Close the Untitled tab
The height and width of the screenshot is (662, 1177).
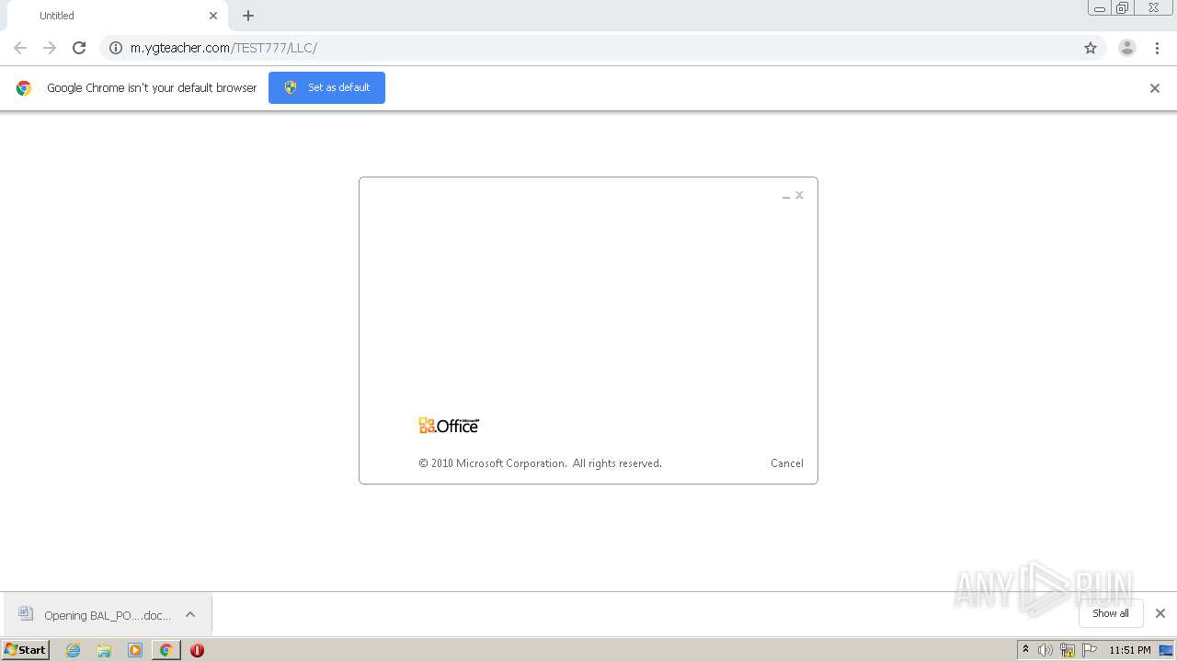click(213, 16)
